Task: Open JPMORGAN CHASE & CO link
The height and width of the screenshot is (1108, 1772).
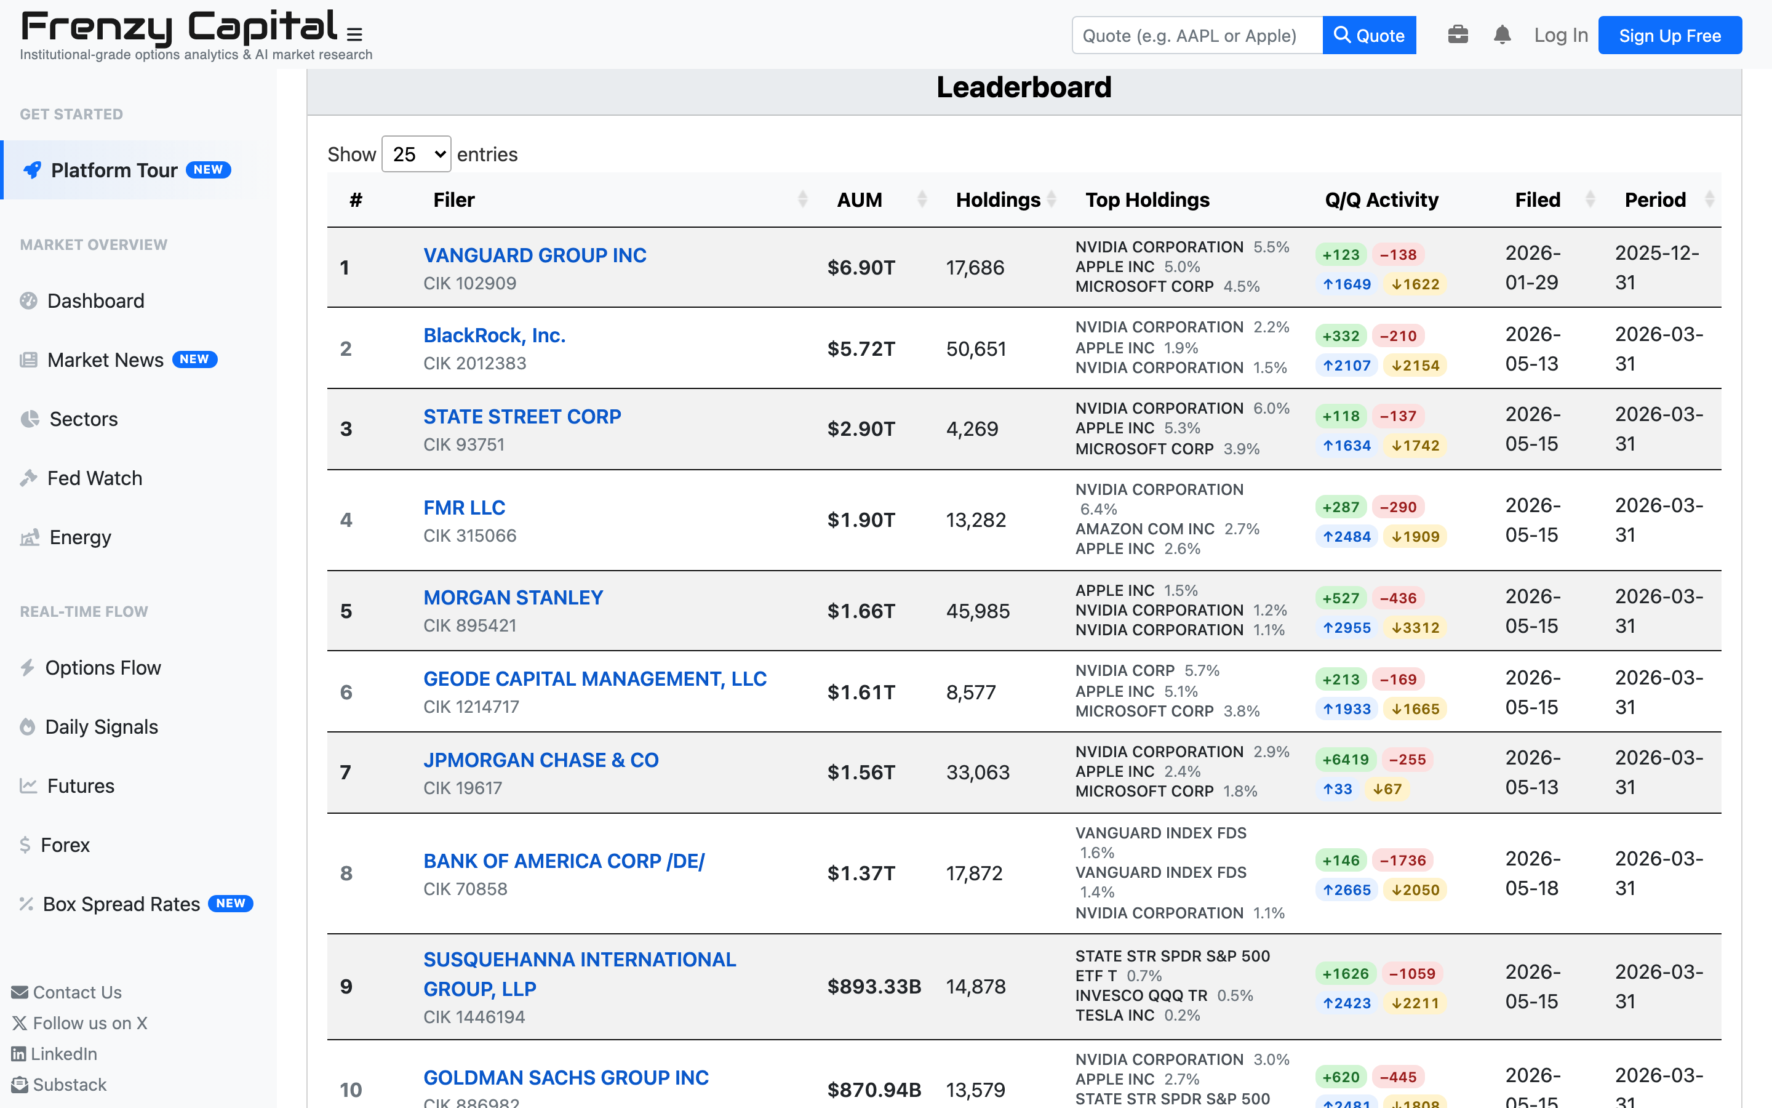Action: coord(540,760)
